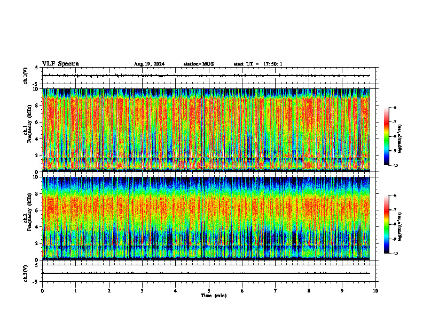Click the ch.1 voltage waveform trace
Viewport: 423px width, 326px height.
206,76
